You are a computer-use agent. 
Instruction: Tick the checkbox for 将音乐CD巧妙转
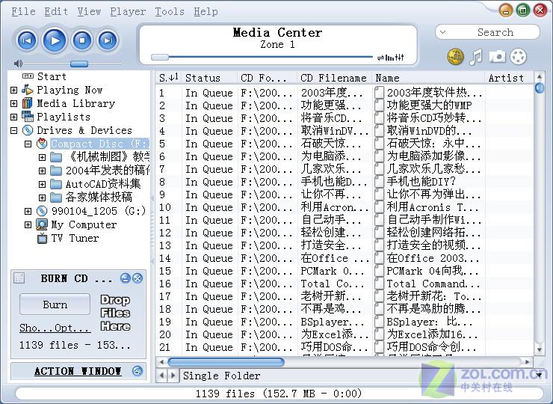pyautogui.click(x=379, y=118)
